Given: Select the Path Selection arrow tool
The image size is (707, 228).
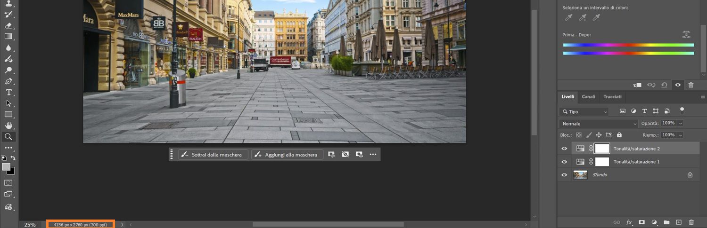Looking at the screenshot, I should pos(8,103).
